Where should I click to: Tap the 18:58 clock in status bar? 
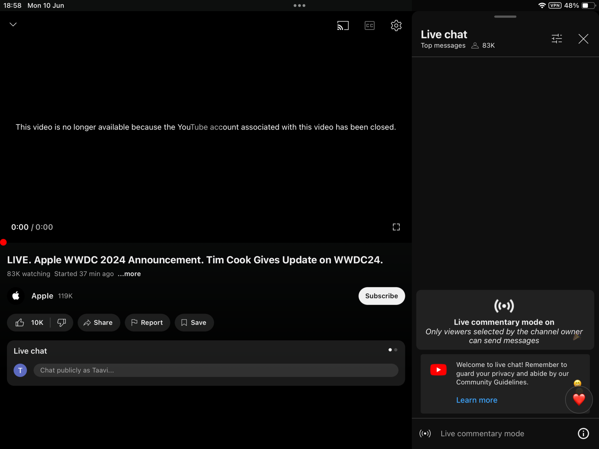pyautogui.click(x=12, y=5)
